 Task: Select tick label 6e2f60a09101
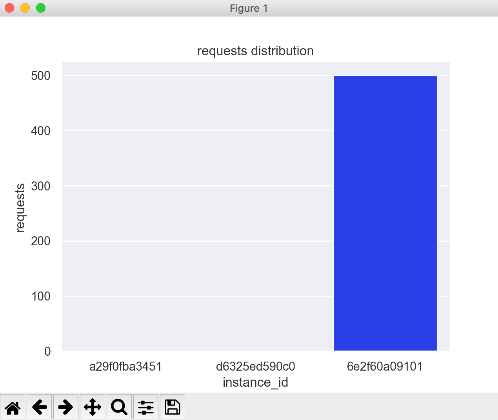(385, 367)
